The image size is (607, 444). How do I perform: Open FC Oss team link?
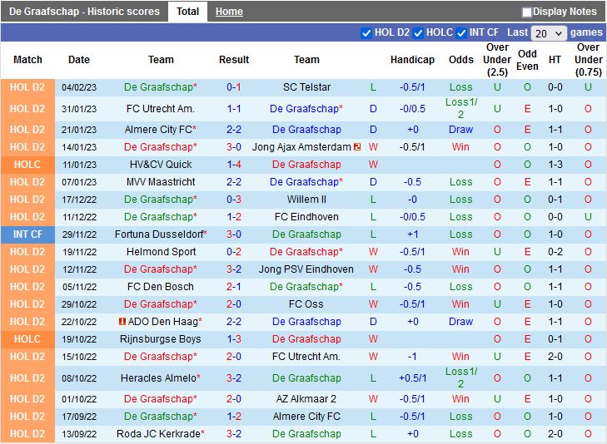coord(306,304)
